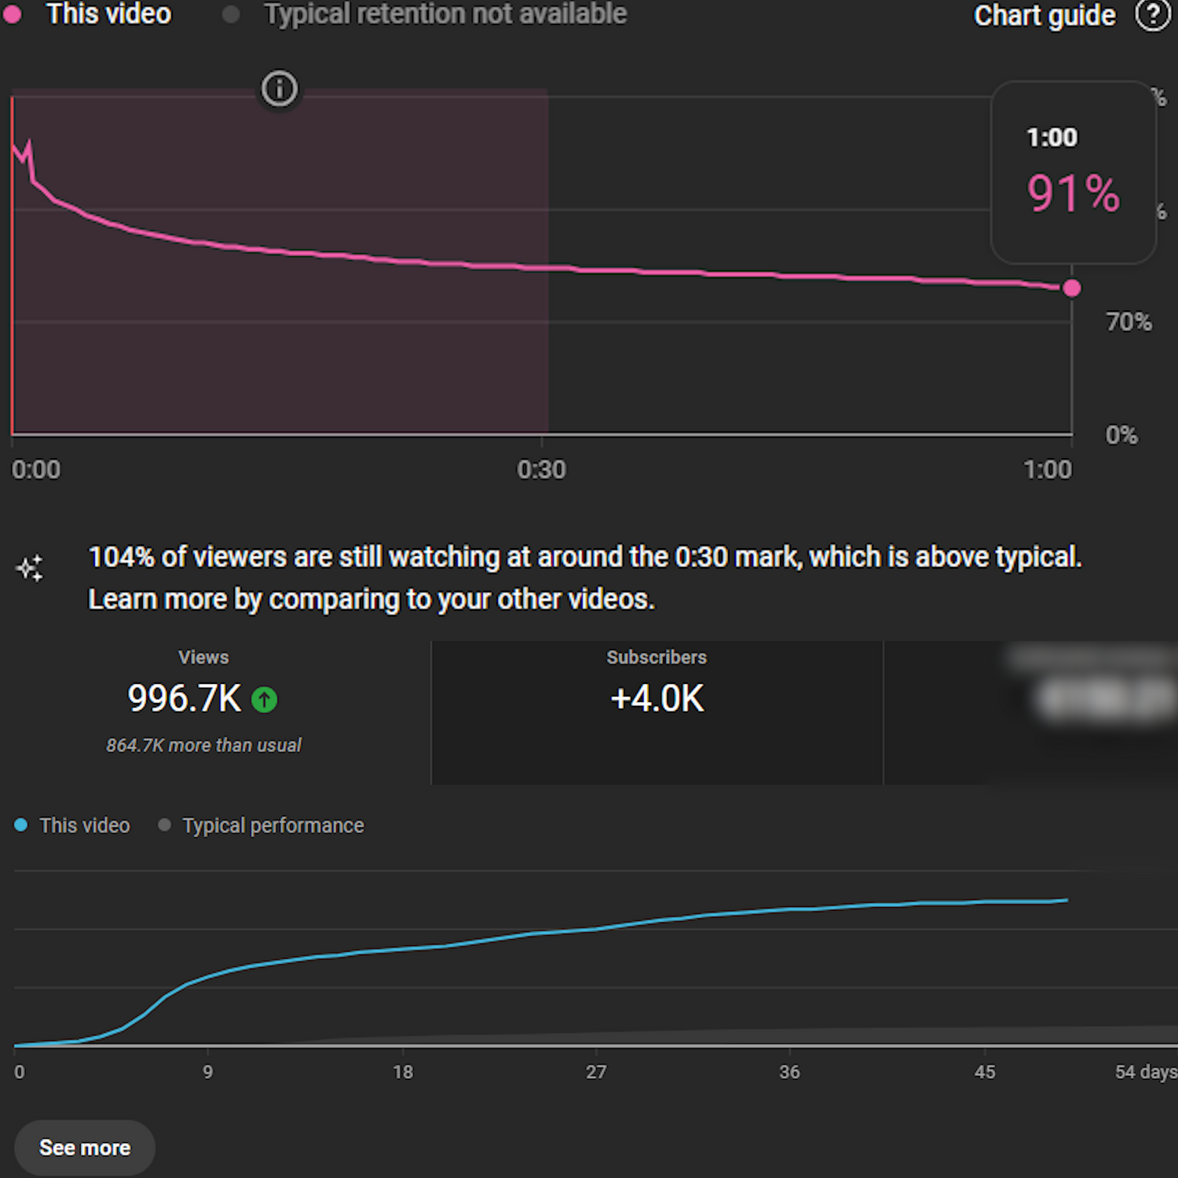1178x1178 pixels.
Task: Click the 0:00 timeline label
Action: (x=36, y=470)
